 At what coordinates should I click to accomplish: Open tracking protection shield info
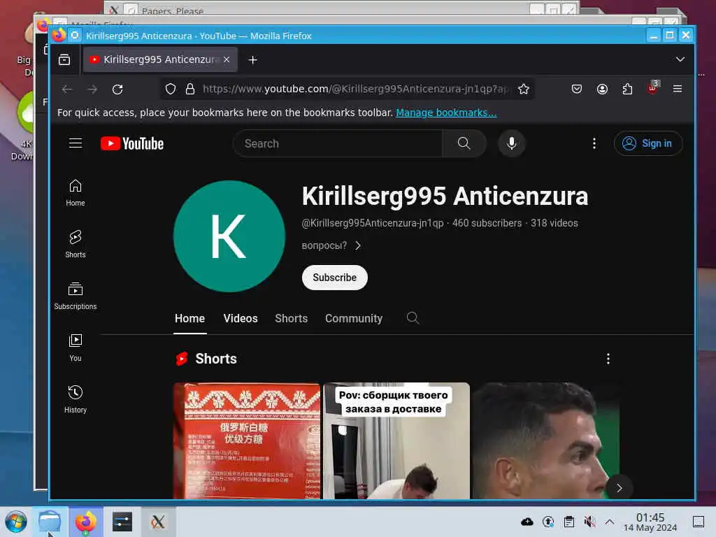[171, 89]
